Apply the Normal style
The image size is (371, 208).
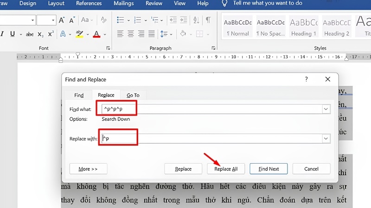tap(238, 27)
